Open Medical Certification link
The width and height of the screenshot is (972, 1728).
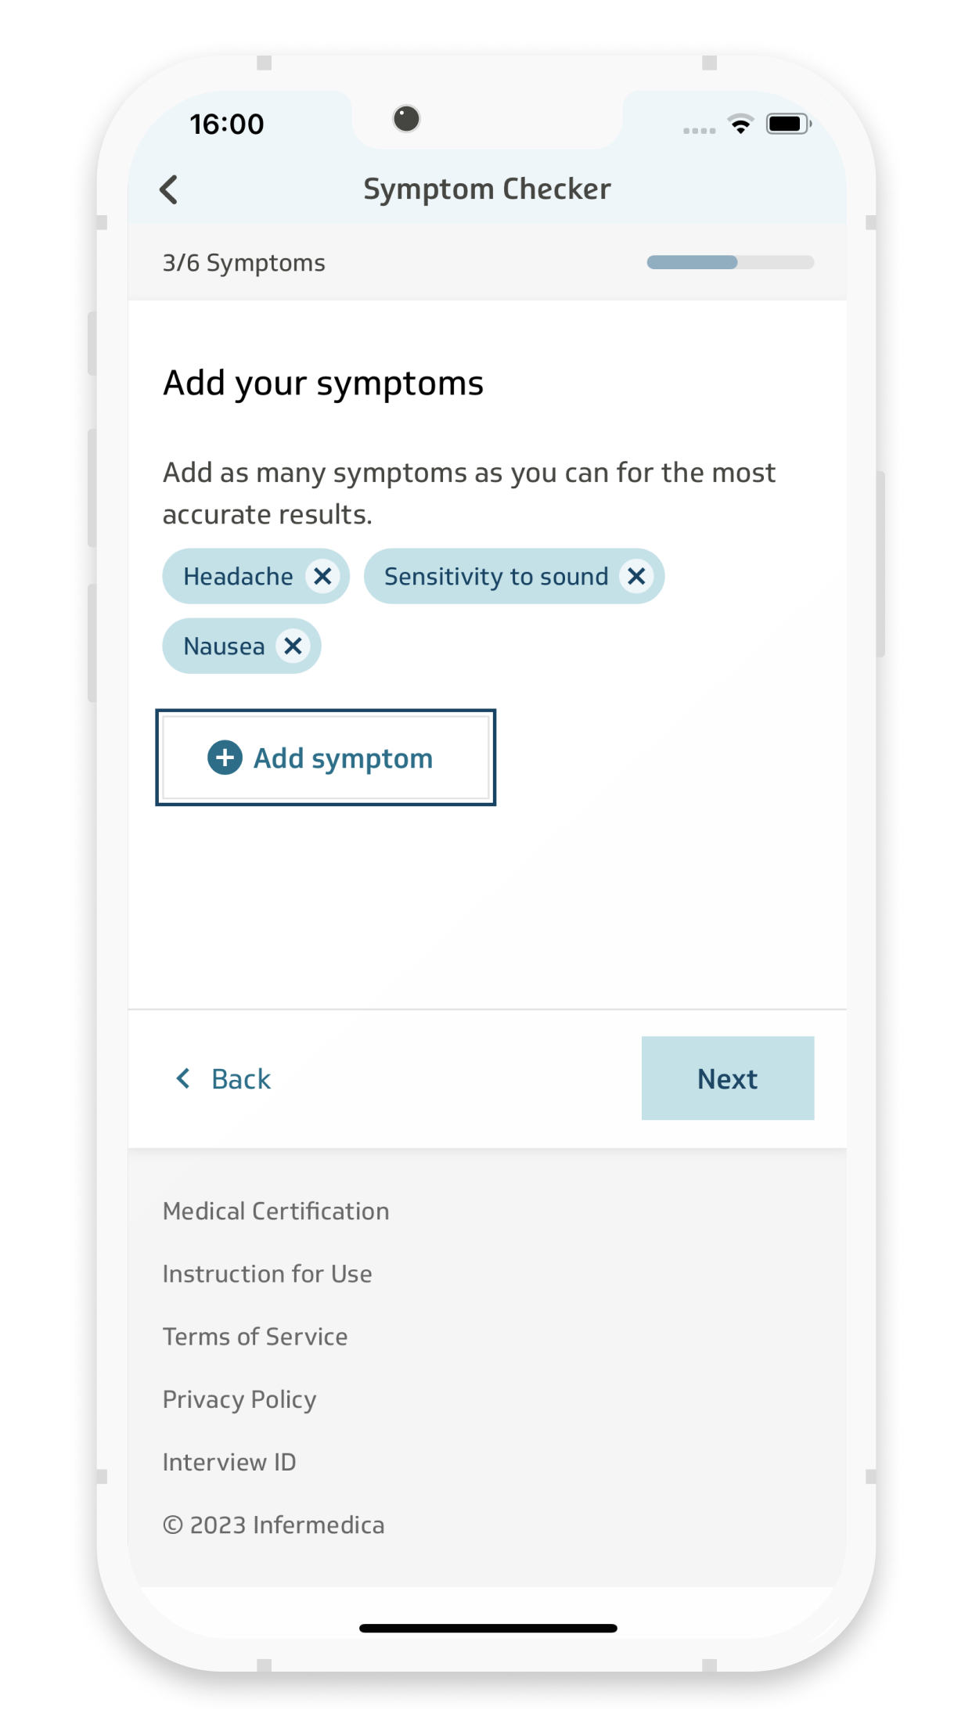[275, 1211]
